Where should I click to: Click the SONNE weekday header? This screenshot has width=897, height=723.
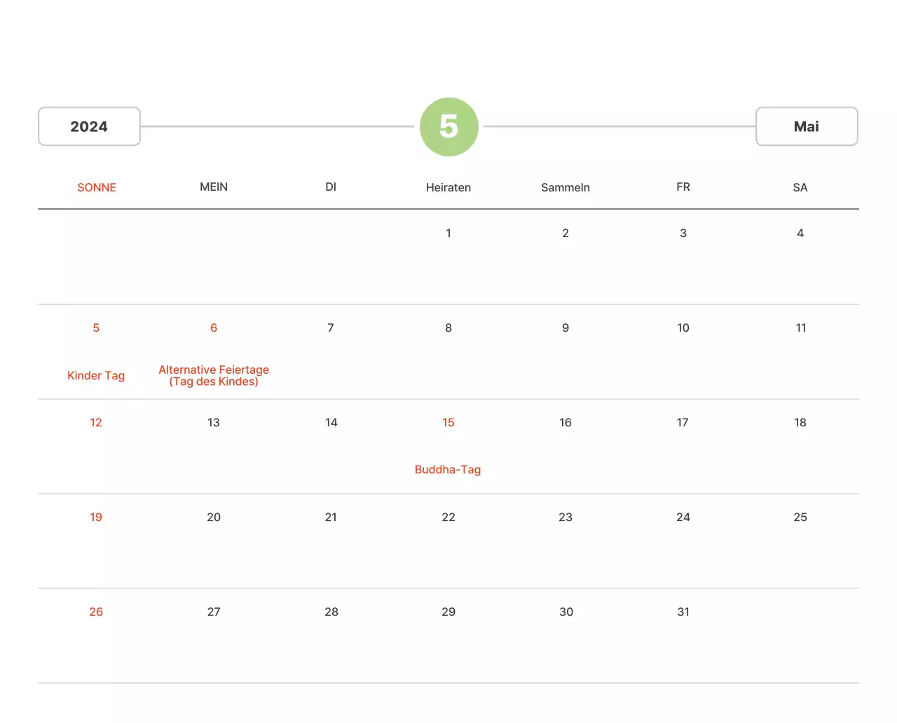point(97,187)
